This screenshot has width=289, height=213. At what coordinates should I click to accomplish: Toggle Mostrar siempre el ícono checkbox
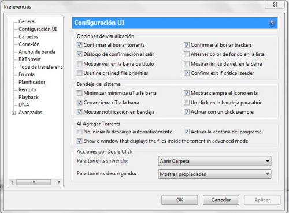pos(187,93)
